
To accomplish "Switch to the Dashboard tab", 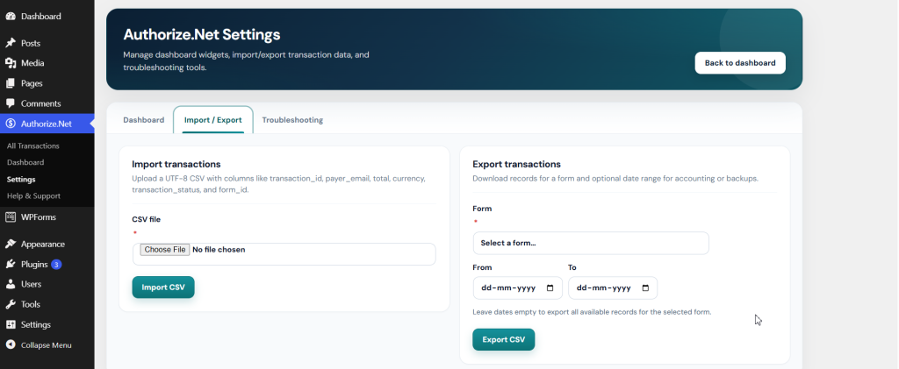I will tap(143, 120).
